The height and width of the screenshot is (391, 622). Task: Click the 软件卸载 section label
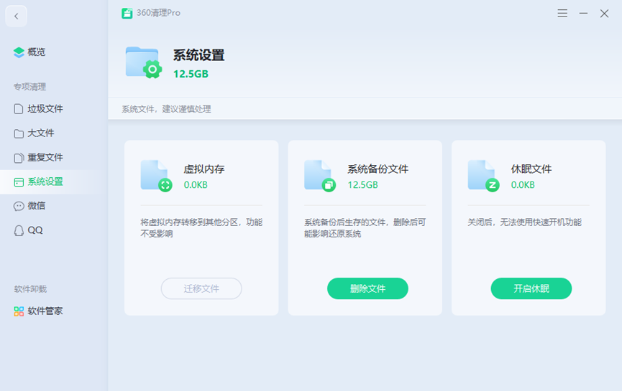30,289
